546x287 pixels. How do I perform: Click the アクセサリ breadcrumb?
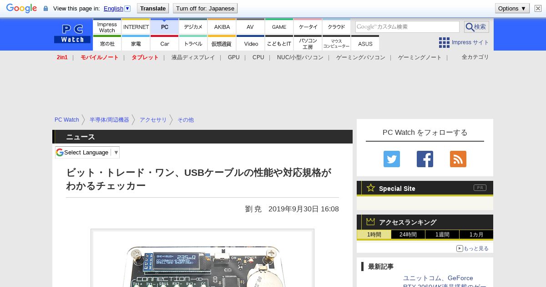pos(153,120)
